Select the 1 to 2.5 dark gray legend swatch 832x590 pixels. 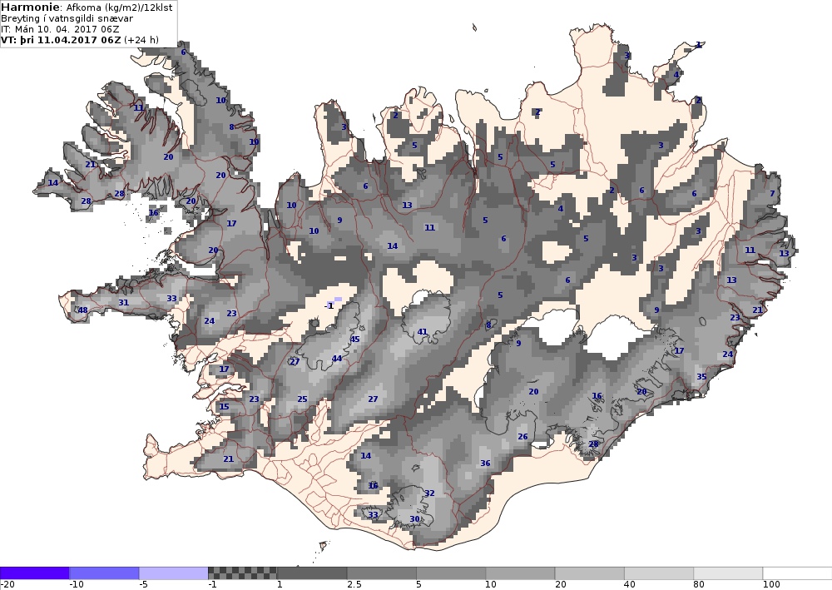tap(312, 573)
